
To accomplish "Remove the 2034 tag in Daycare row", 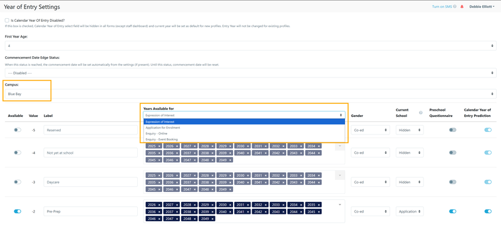I will (318, 175).
